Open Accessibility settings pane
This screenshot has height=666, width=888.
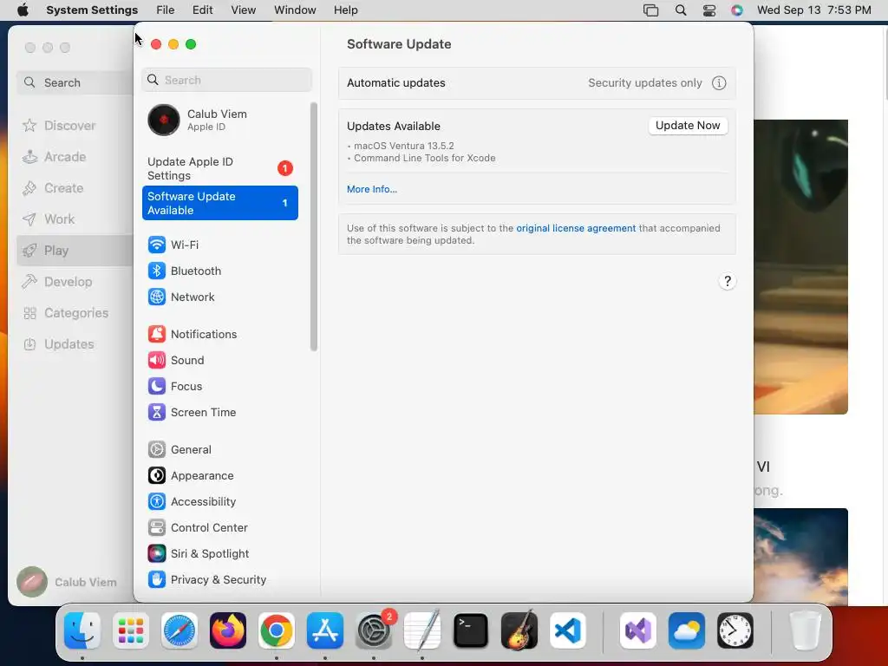tap(219, 502)
